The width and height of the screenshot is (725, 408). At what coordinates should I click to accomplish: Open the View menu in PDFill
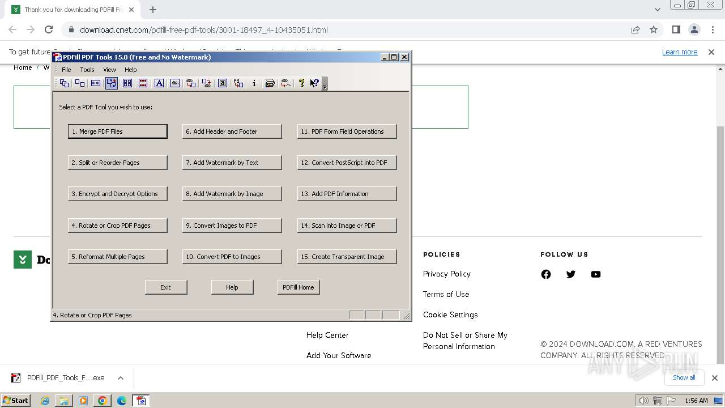[109, 70]
